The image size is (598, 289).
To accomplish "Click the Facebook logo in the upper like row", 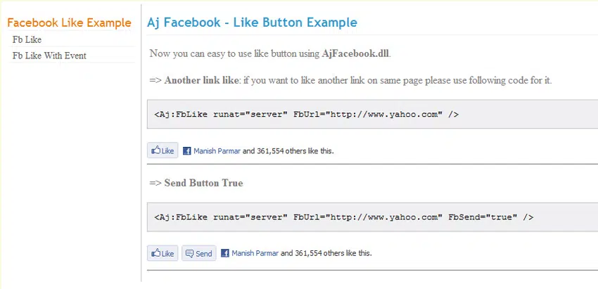I will point(187,150).
